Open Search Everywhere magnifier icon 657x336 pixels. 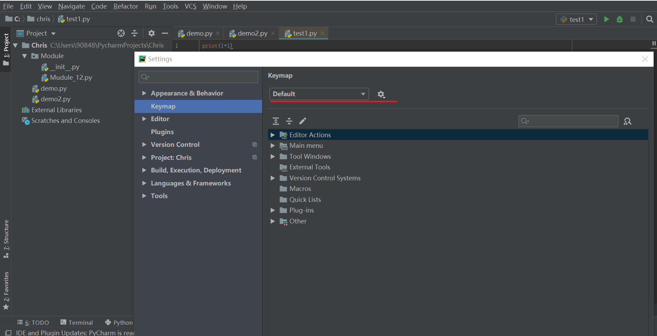click(x=649, y=19)
